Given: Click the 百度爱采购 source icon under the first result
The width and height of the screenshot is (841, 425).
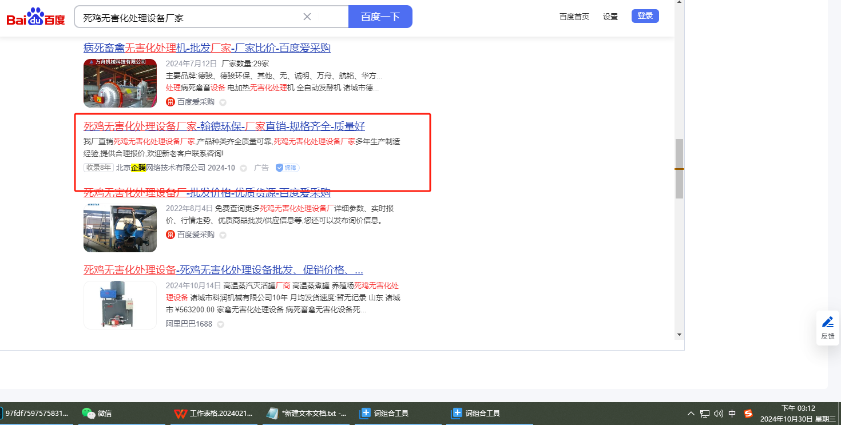Looking at the screenshot, I should click(170, 102).
